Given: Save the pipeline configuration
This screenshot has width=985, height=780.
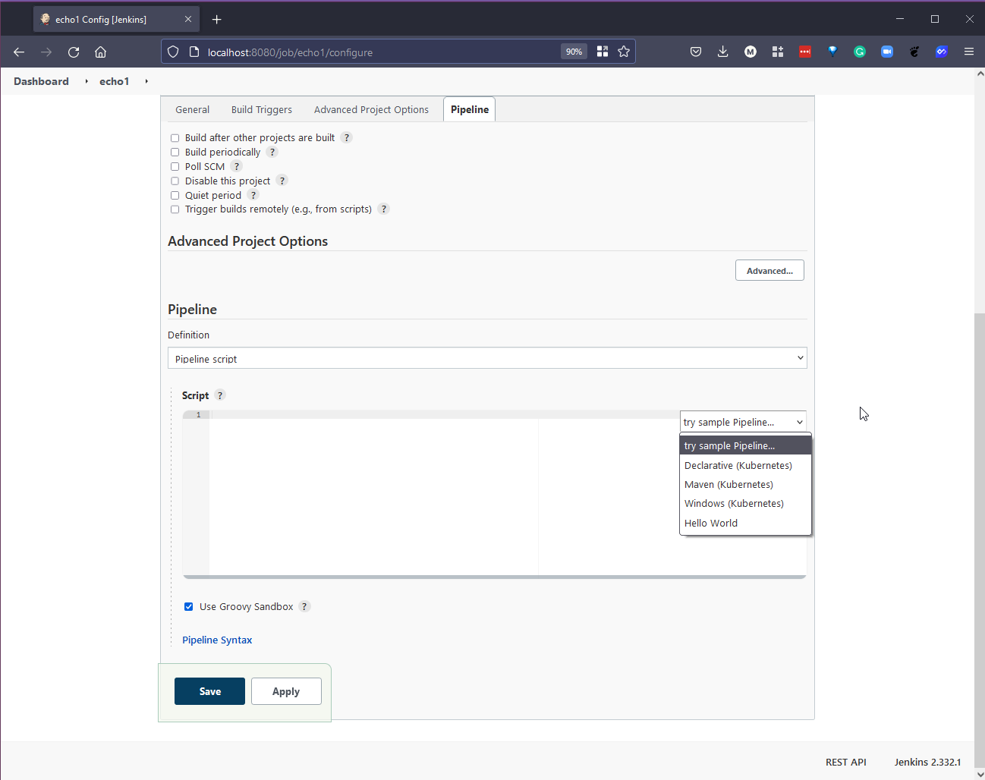Looking at the screenshot, I should (x=209, y=691).
